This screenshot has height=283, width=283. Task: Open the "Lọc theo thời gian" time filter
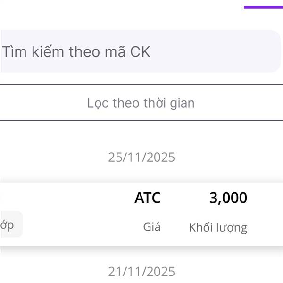pos(141,103)
